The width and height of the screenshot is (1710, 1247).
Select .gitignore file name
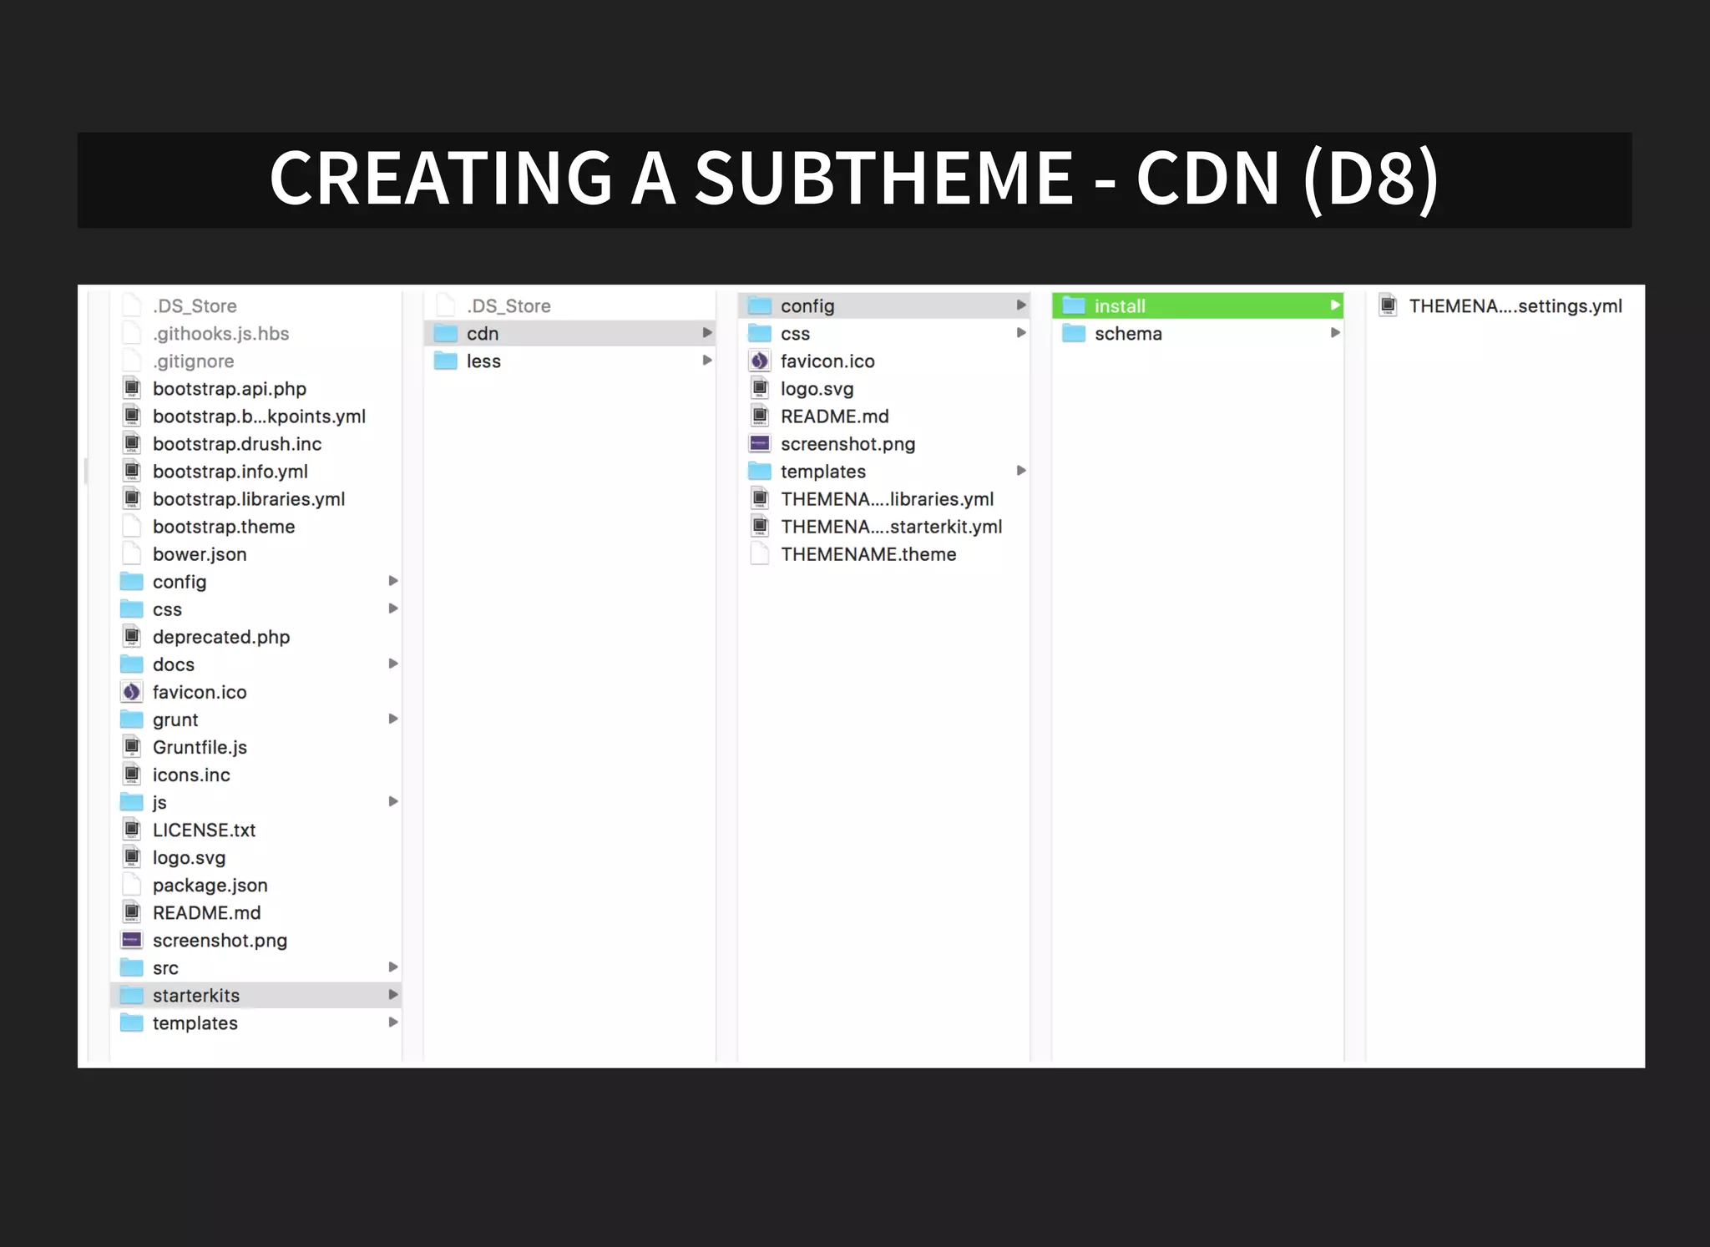coord(193,361)
